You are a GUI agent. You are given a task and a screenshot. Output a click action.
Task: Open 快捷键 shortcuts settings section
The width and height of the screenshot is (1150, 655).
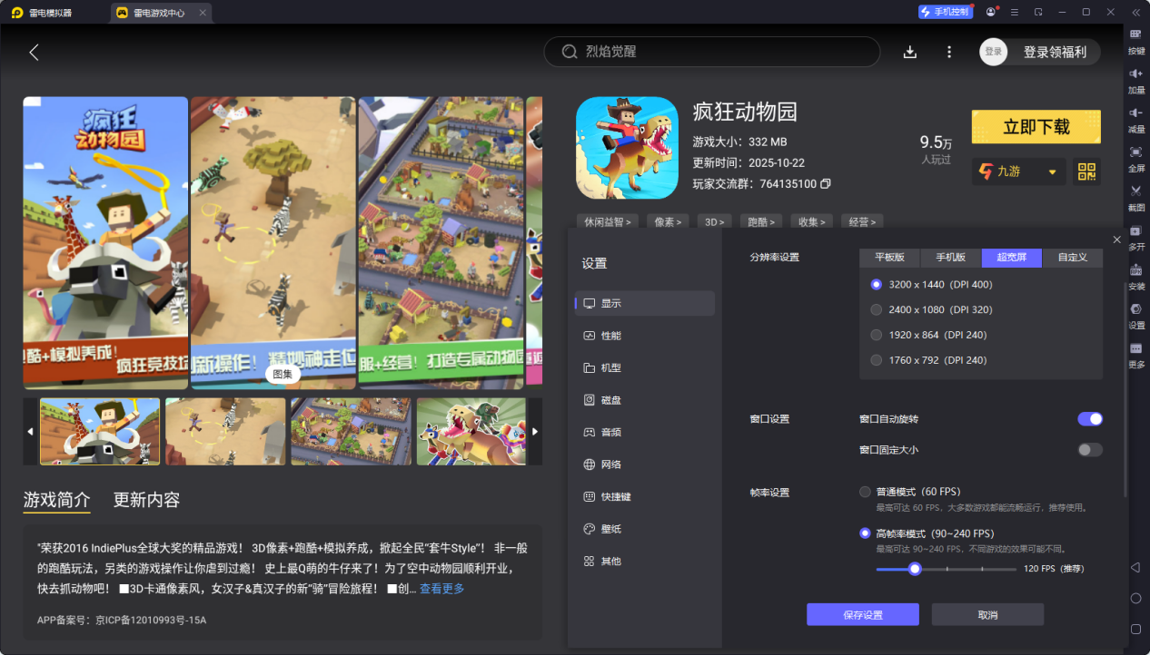pos(644,497)
